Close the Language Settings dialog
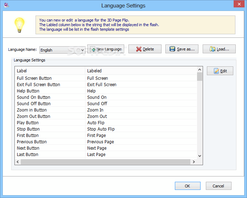This screenshot has width=247, height=198. 239,5
